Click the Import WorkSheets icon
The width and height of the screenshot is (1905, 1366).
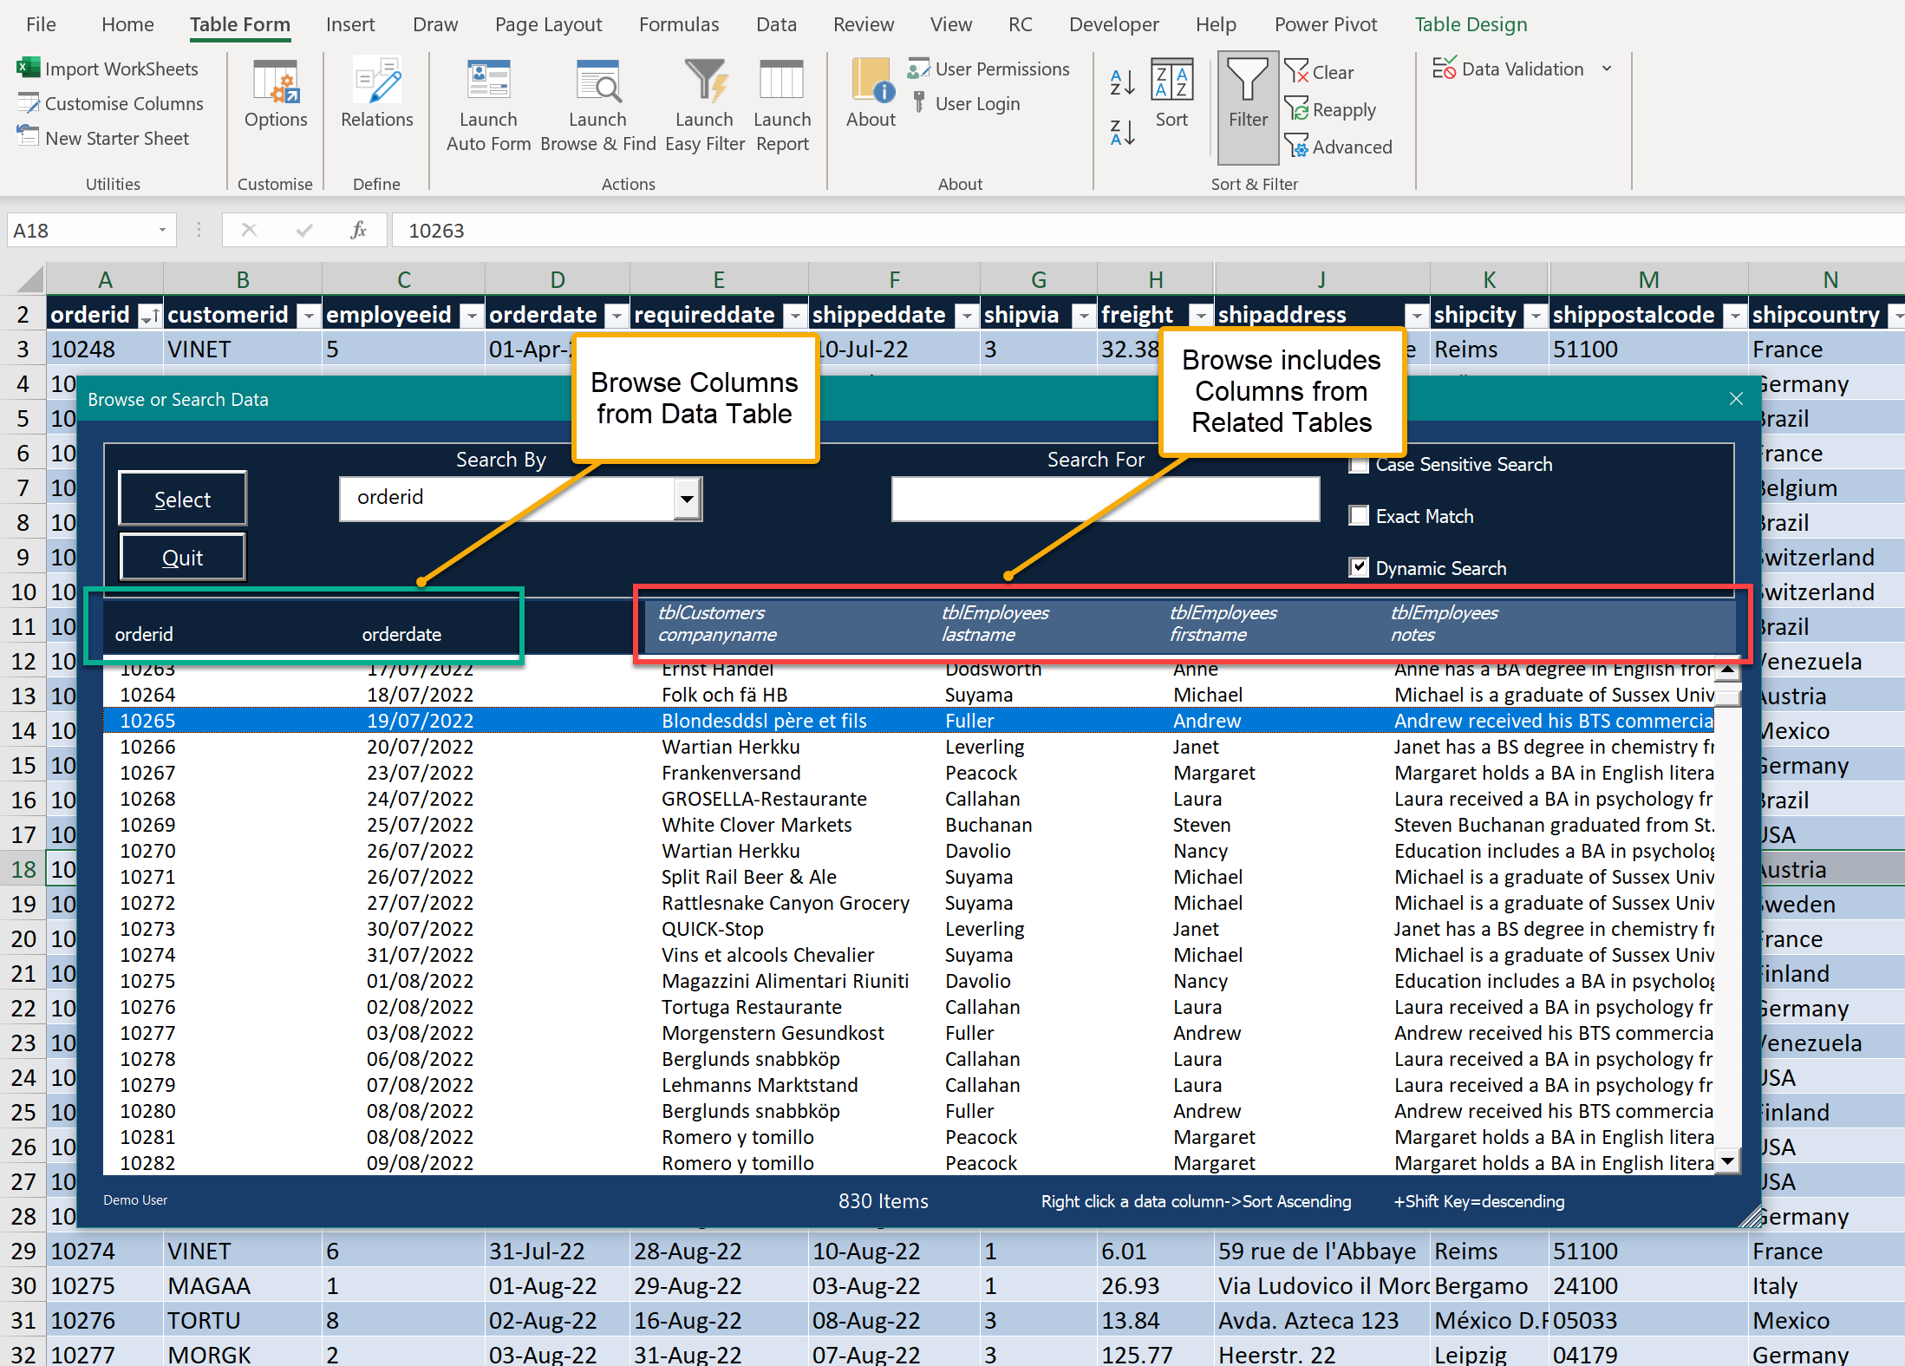pos(29,68)
